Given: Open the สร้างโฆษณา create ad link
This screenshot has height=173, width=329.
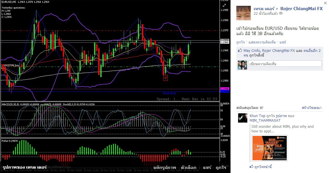Looking at the screenshot, I should [312, 108].
